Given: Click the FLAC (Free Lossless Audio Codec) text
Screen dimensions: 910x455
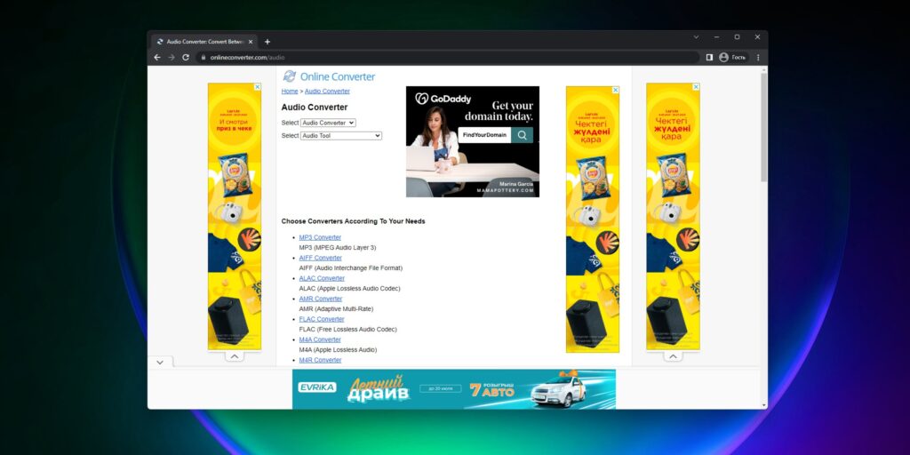Looking at the screenshot, I should click(x=347, y=330).
